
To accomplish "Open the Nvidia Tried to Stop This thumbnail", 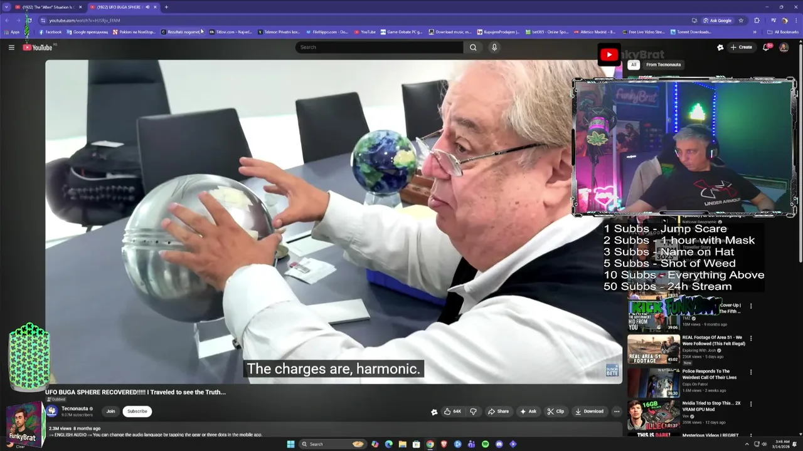I will (654, 415).
